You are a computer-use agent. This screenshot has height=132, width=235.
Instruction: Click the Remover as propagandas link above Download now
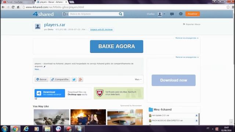tap(187, 57)
